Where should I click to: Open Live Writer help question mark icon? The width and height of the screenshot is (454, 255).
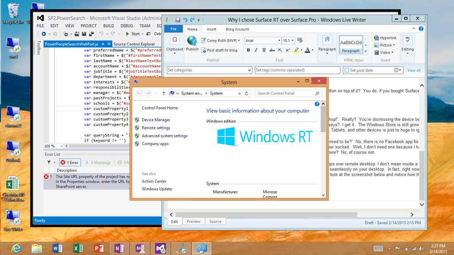click(421, 29)
